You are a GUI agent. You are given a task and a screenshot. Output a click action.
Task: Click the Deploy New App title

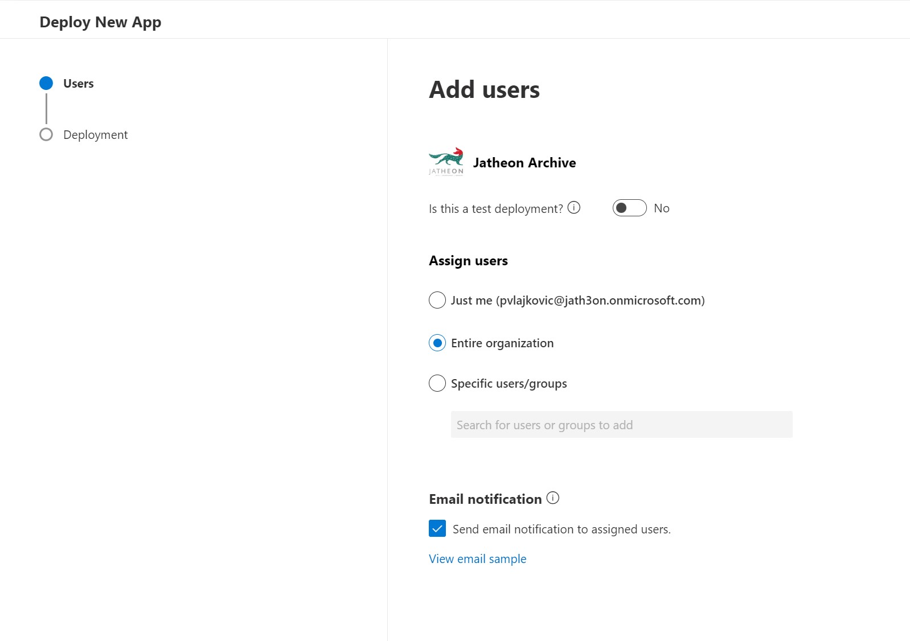pyautogui.click(x=100, y=22)
